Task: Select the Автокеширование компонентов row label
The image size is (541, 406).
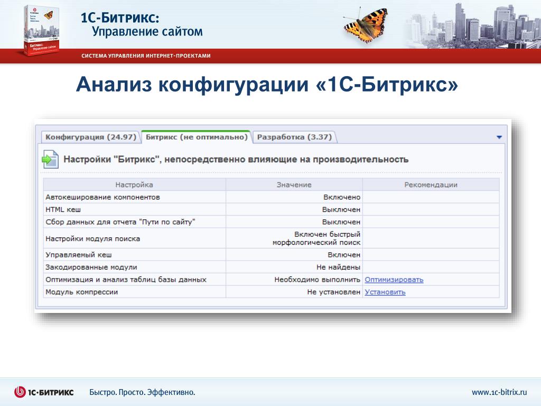Action: coord(103,197)
